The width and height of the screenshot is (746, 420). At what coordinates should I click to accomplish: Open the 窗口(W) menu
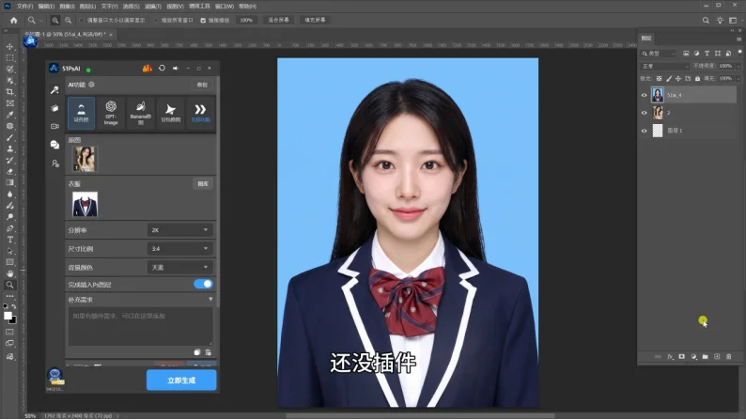(x=225, y=7)
